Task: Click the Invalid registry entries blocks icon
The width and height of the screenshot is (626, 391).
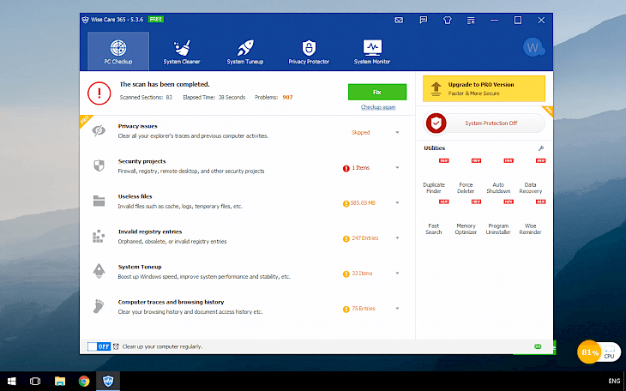Action: 99,236
